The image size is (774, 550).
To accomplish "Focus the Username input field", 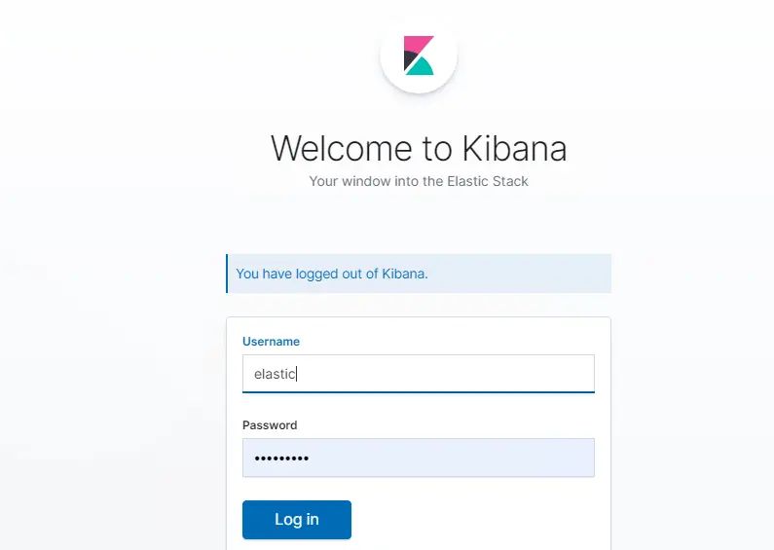I will (x=438, y=374).
